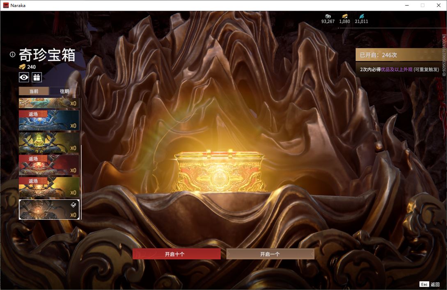This screenshot has height=290, width=447.
Task: Click the Esc 返回 button
Action: pos(430,284)
